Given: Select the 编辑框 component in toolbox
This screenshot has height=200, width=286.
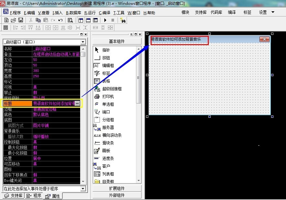Looking at the screenshot, I should pyautogui.click(x=108, y=65).
